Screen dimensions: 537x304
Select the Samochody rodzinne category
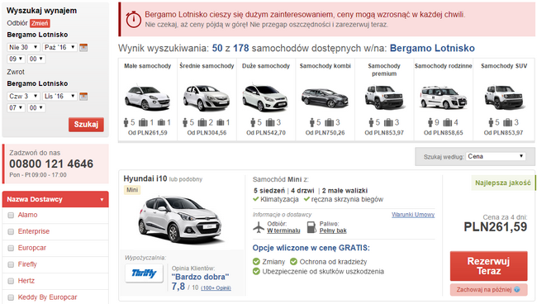click(x=444, y=99)
